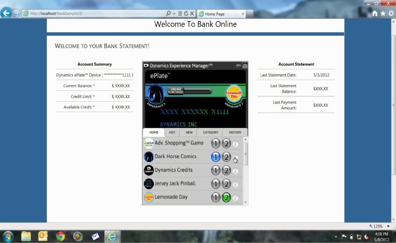The width and height of the screenshot is (396, 243).
Task: Switch to the HOT tab
Action: click(x=172, y=132)
